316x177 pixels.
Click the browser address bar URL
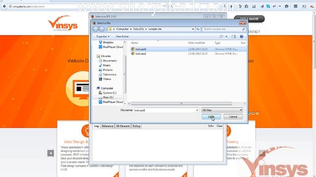tap(29, 6)
